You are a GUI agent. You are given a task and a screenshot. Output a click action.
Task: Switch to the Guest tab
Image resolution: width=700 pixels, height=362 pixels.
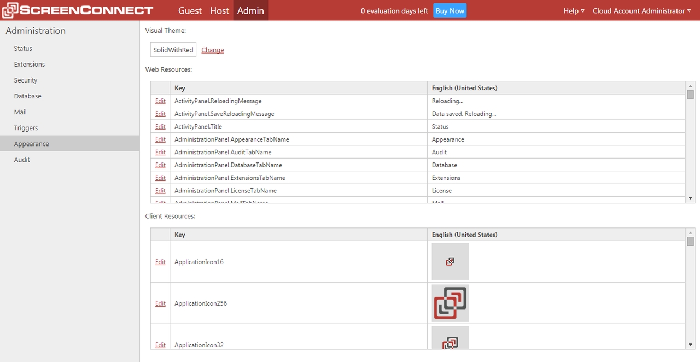190,10
